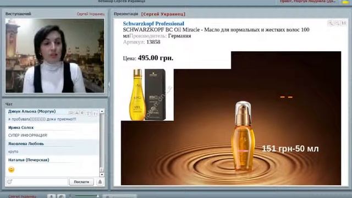Screen dimensions: 352x198
Task: Click second faded chat toolbar icon
Action: click(x=77, y=113)
